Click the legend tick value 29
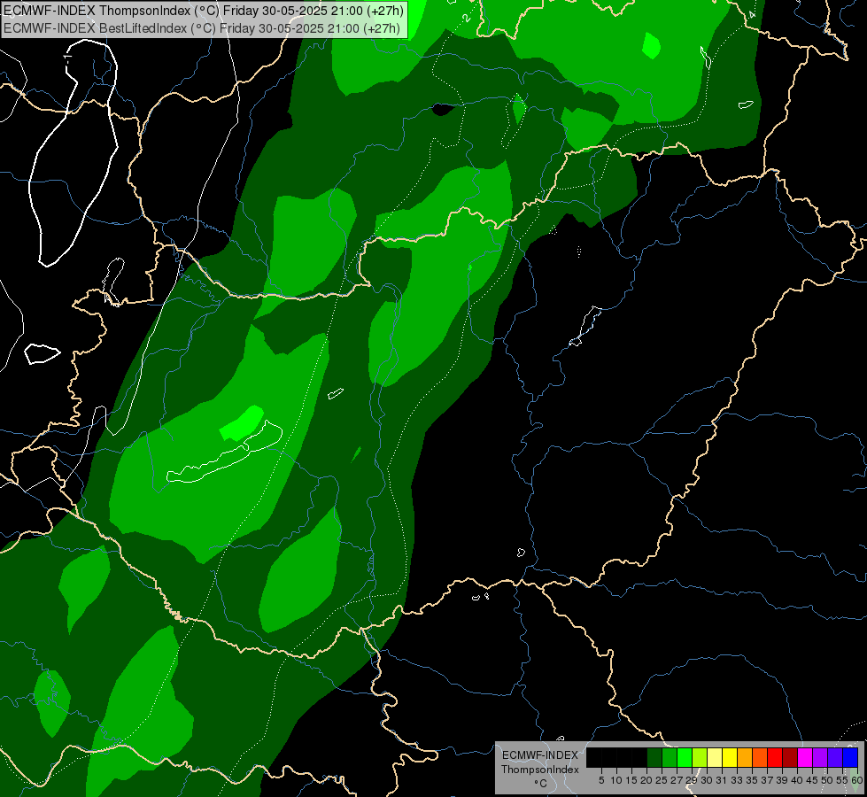 [692, 780]
